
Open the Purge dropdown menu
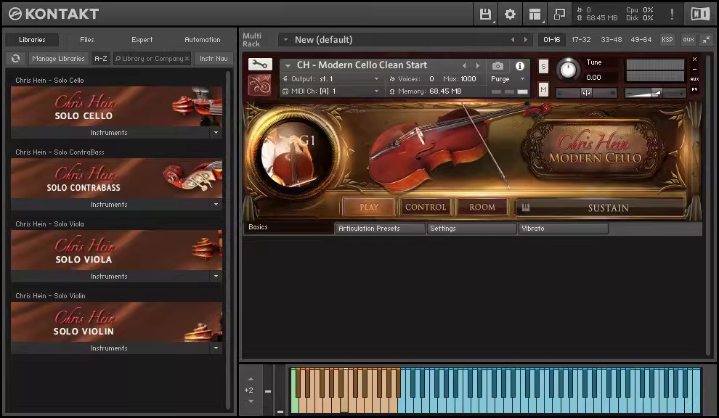(x=508, y=79)
